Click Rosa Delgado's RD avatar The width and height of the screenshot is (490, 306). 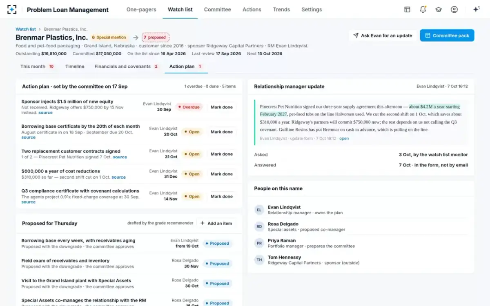[259, 226]
